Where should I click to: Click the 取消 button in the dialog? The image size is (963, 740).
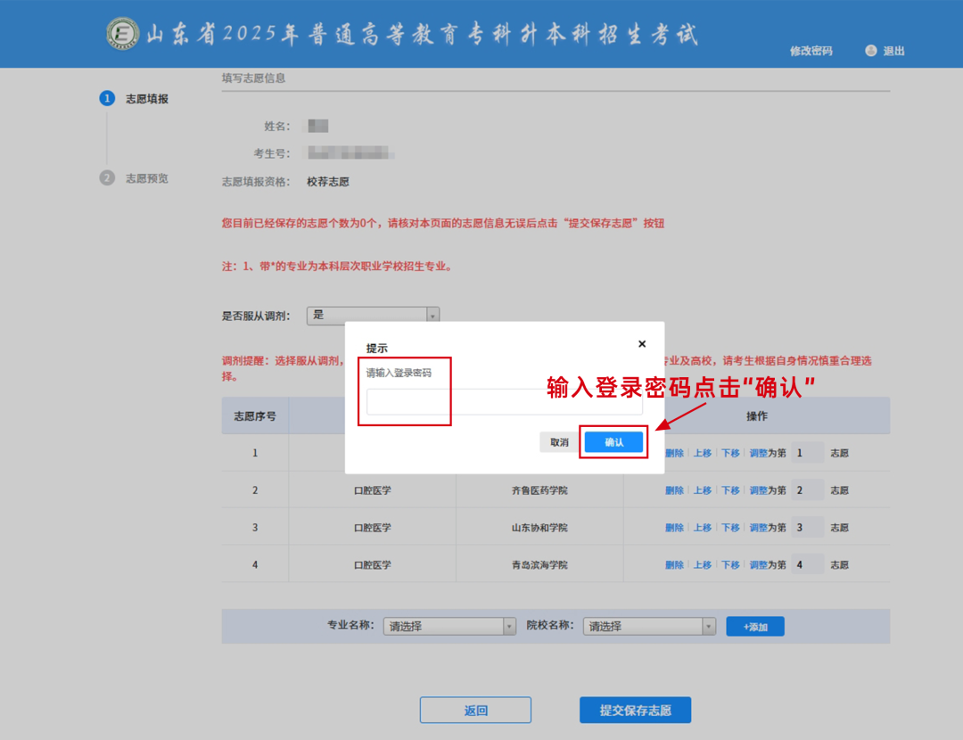[x=558, y=441]
